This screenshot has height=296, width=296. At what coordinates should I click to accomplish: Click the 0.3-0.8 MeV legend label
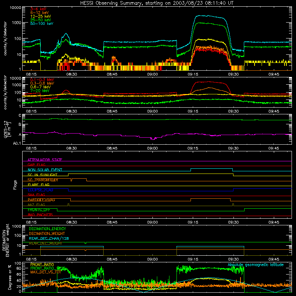(42, 84)
